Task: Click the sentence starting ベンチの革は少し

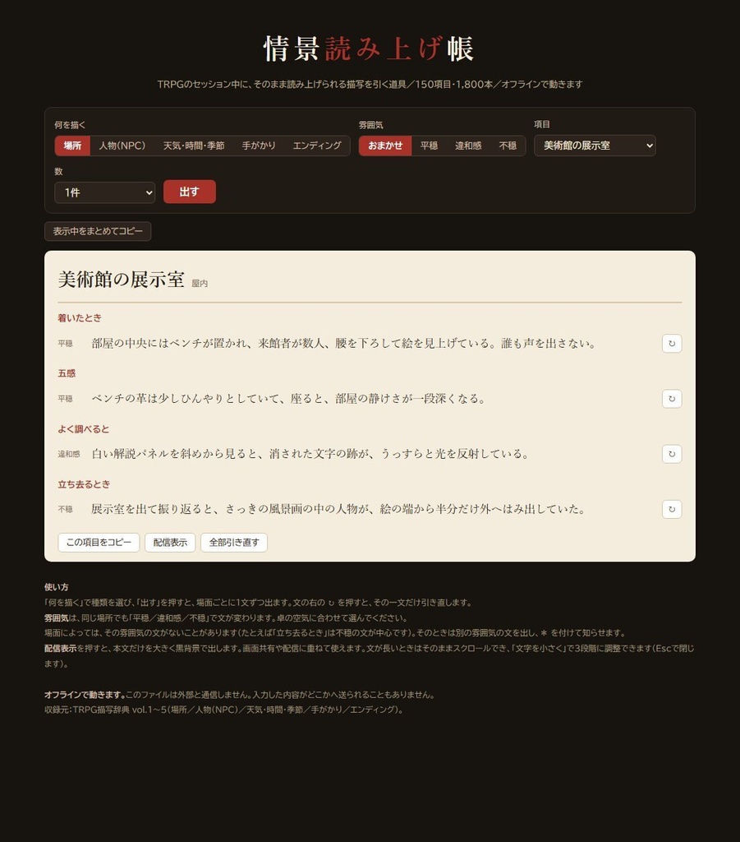Action: (x=288, y=399)
